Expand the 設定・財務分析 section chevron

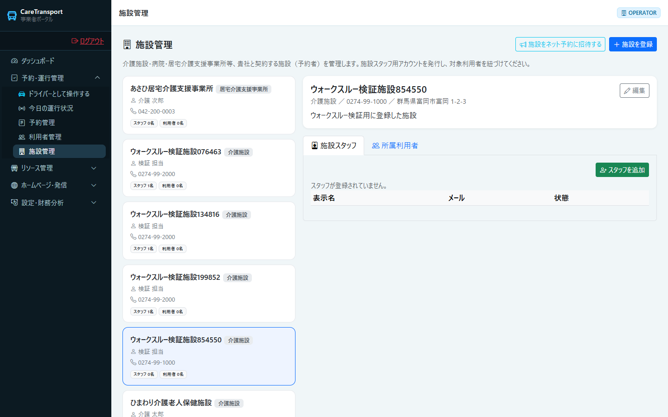pos(94,202)
